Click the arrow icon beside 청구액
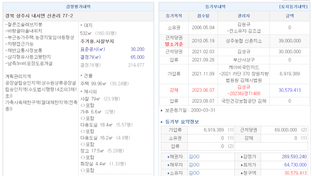 [x=242, y=173]
